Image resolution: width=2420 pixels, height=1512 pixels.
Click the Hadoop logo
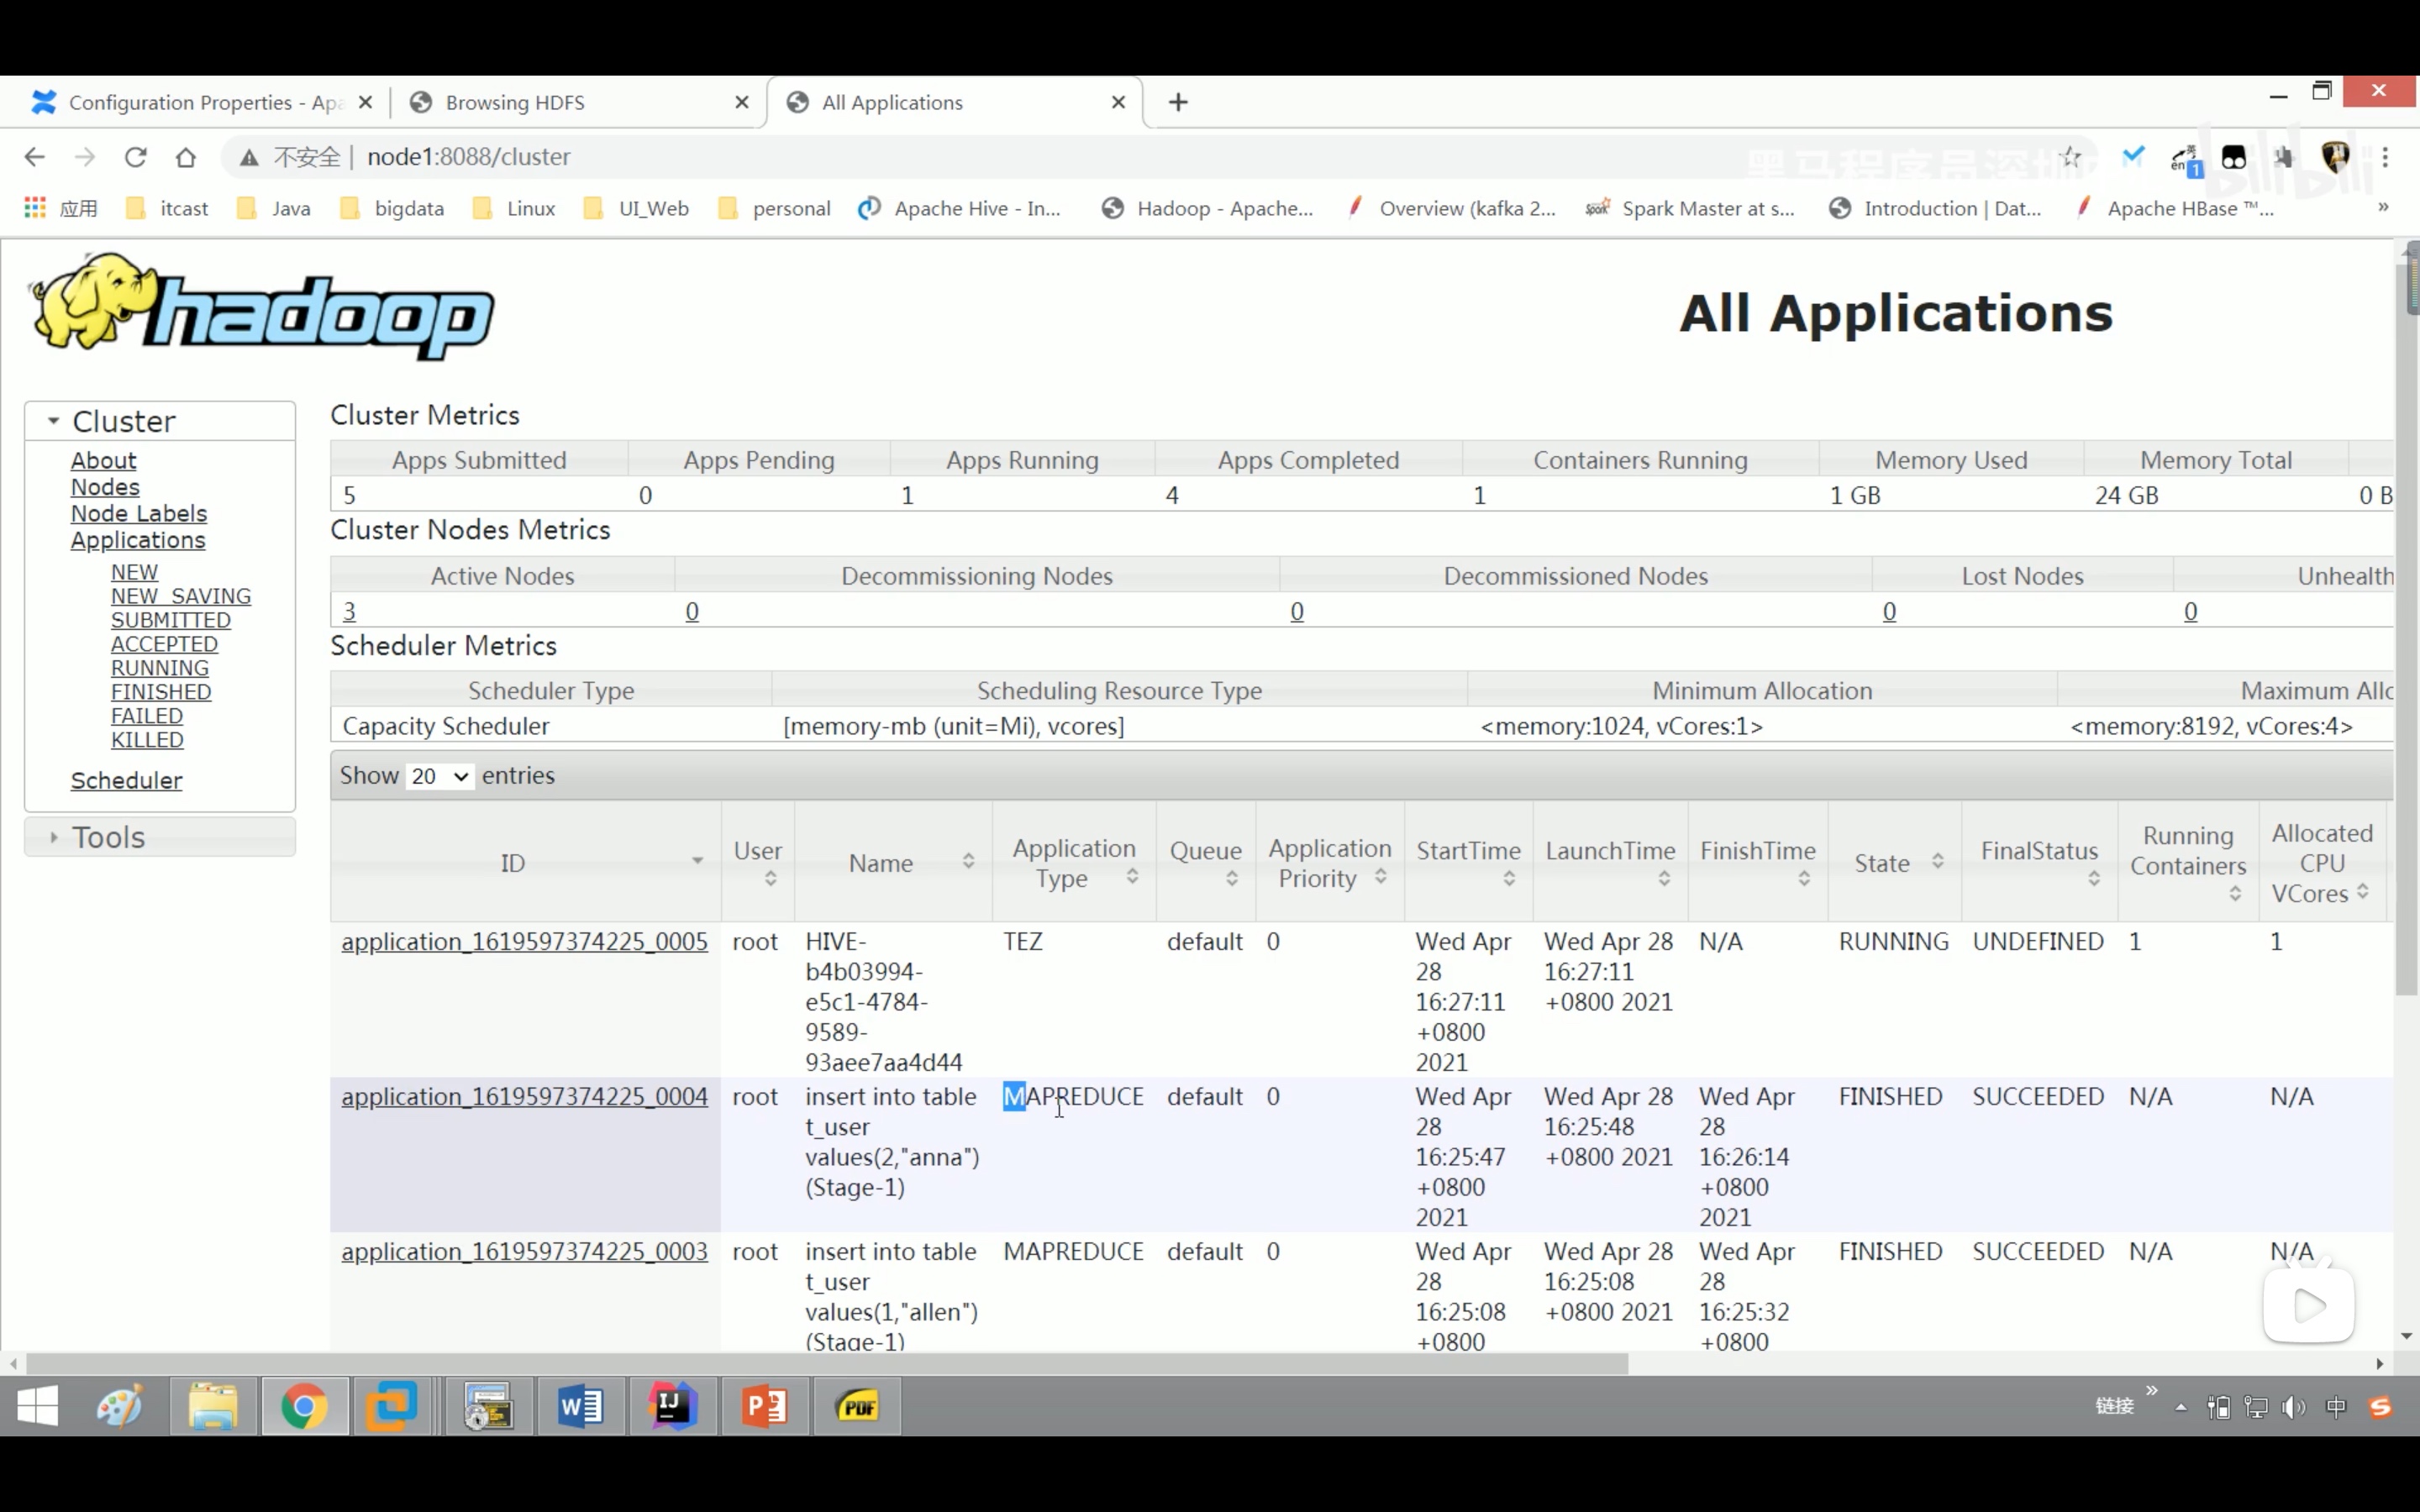tap(262, 306)
